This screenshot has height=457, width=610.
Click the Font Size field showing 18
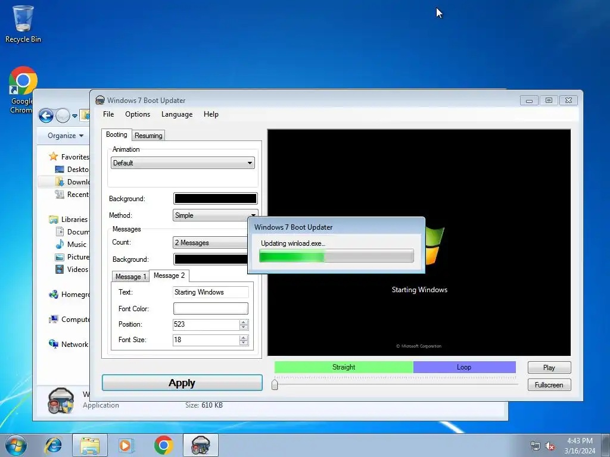(x=206, y=340)
